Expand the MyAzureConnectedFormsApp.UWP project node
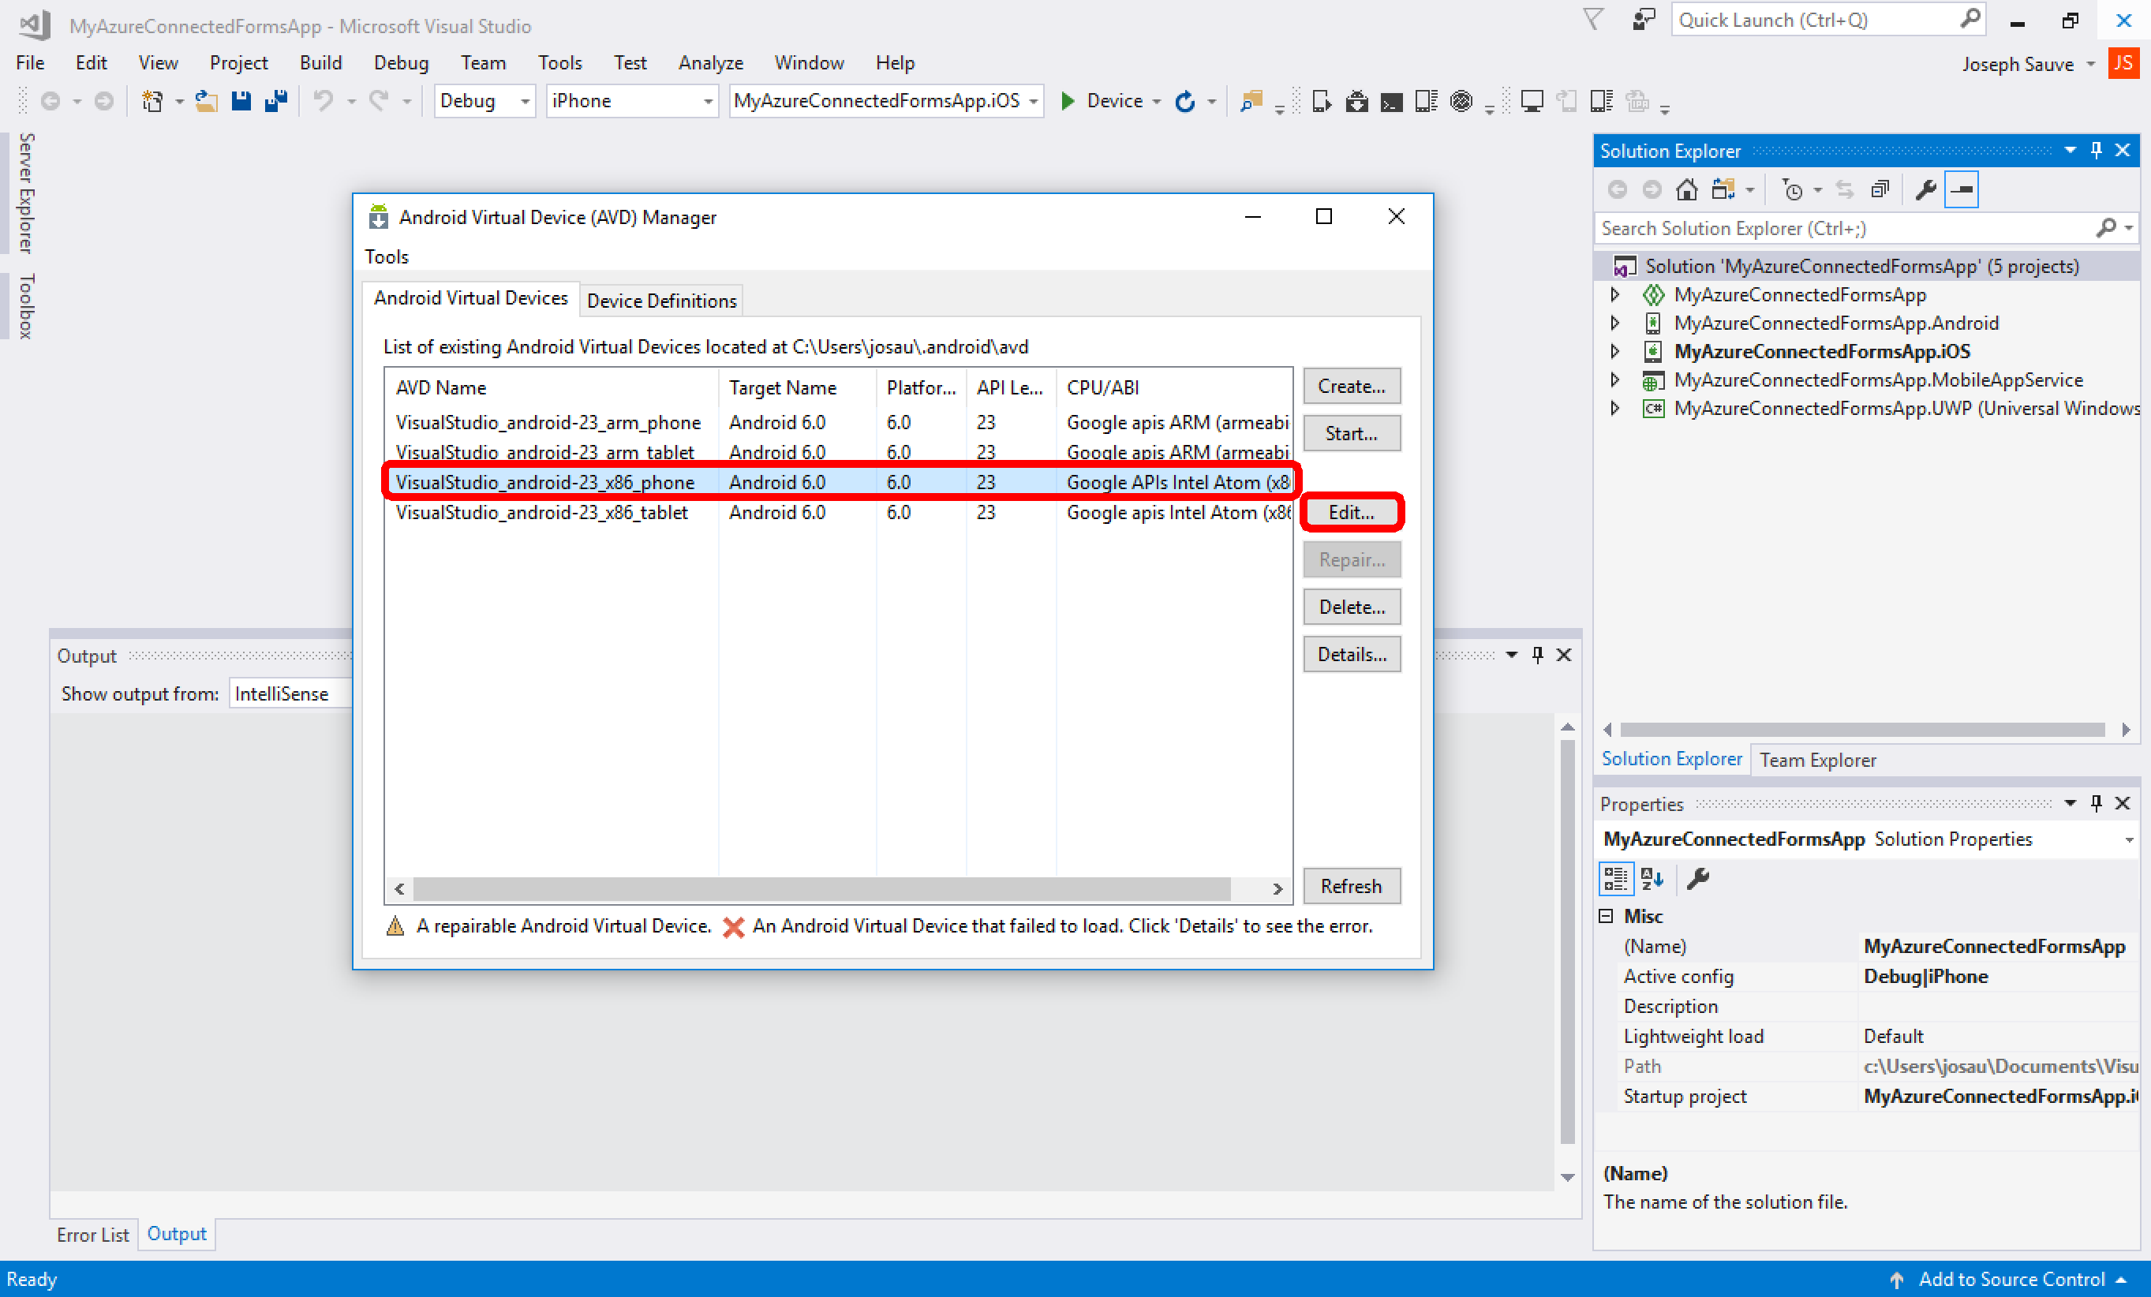 pos(1615,409)
